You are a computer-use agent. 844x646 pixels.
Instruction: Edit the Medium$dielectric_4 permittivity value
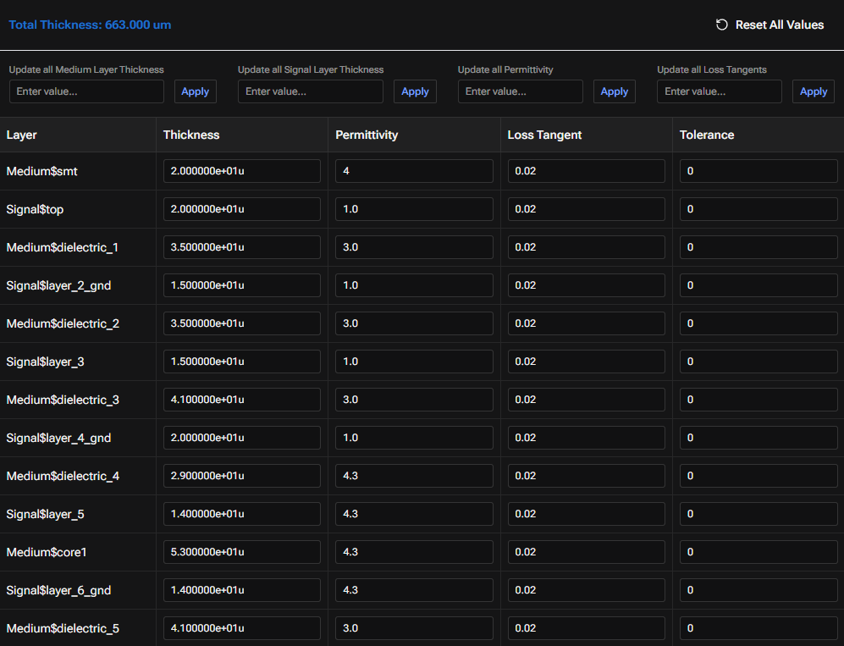(414, 476)
